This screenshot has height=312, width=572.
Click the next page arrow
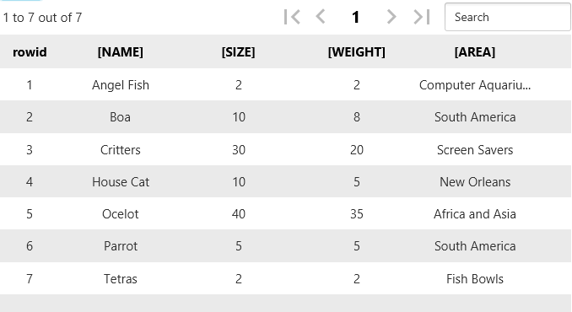click(x=391, y=17)
